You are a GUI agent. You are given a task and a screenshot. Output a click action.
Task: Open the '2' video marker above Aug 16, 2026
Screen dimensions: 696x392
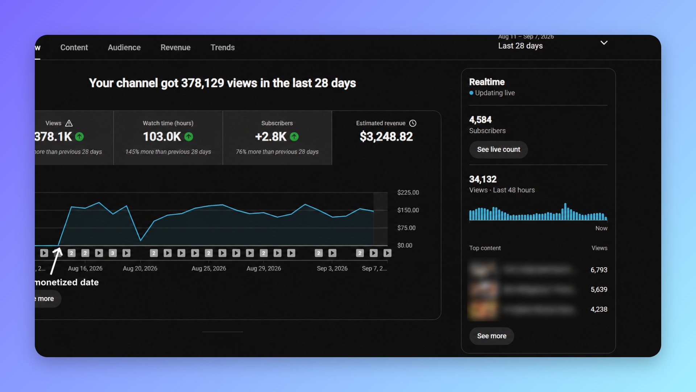coord(85,253)
